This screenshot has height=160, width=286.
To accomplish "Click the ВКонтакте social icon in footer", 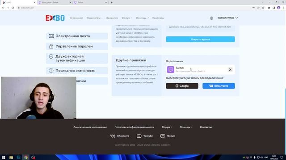I will coord(113,136).
